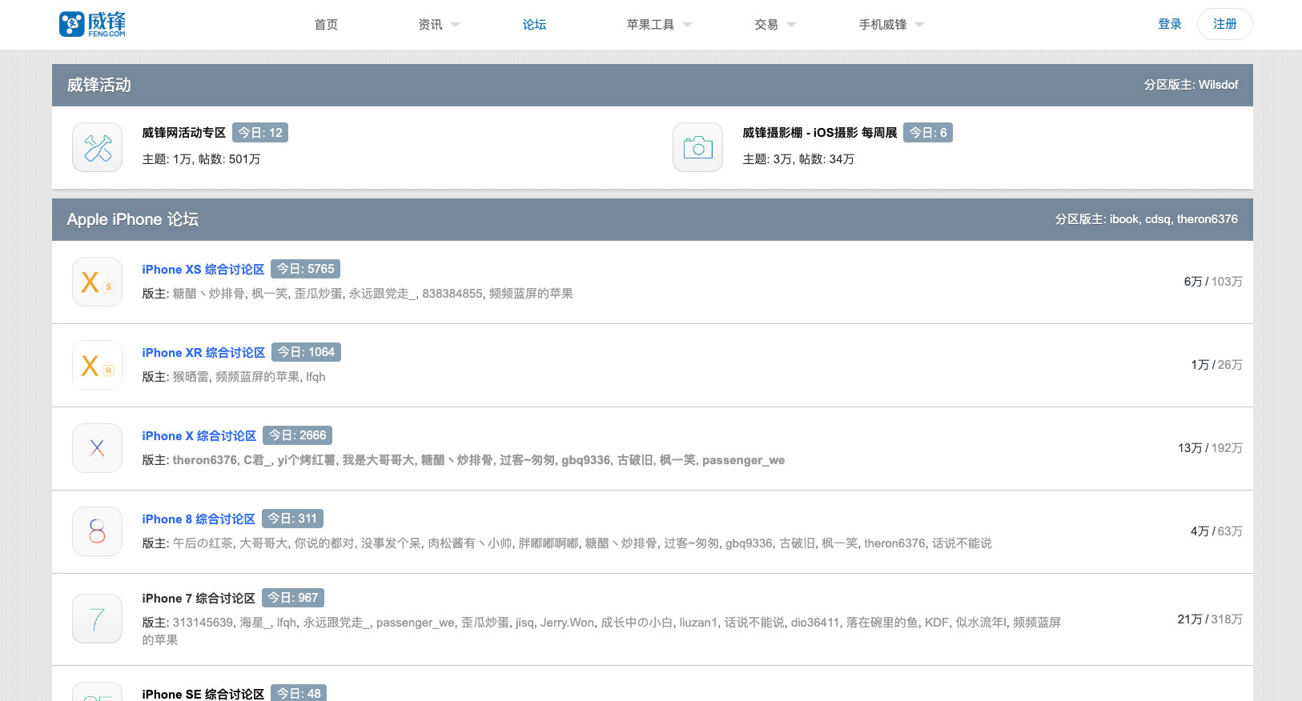Open 威锋摄影棚 - iOS摄影 每周展 link
1302x701 pixels.
coord(820,133)
